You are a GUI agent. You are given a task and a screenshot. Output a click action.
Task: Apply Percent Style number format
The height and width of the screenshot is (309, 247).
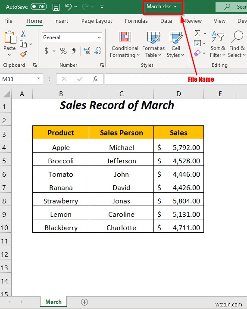click(x=63, y=51)
